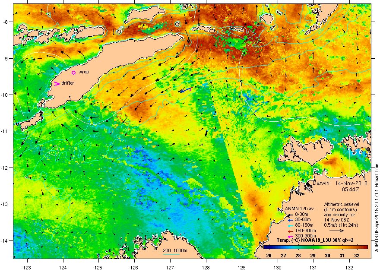Click the latitude axis label '-14'

5,241
